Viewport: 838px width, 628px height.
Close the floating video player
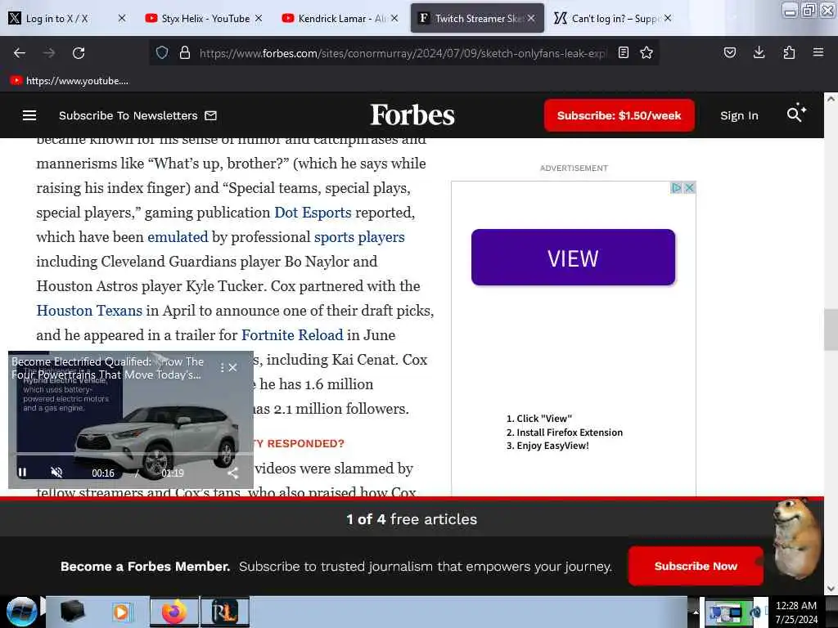[x=233, y=367]
